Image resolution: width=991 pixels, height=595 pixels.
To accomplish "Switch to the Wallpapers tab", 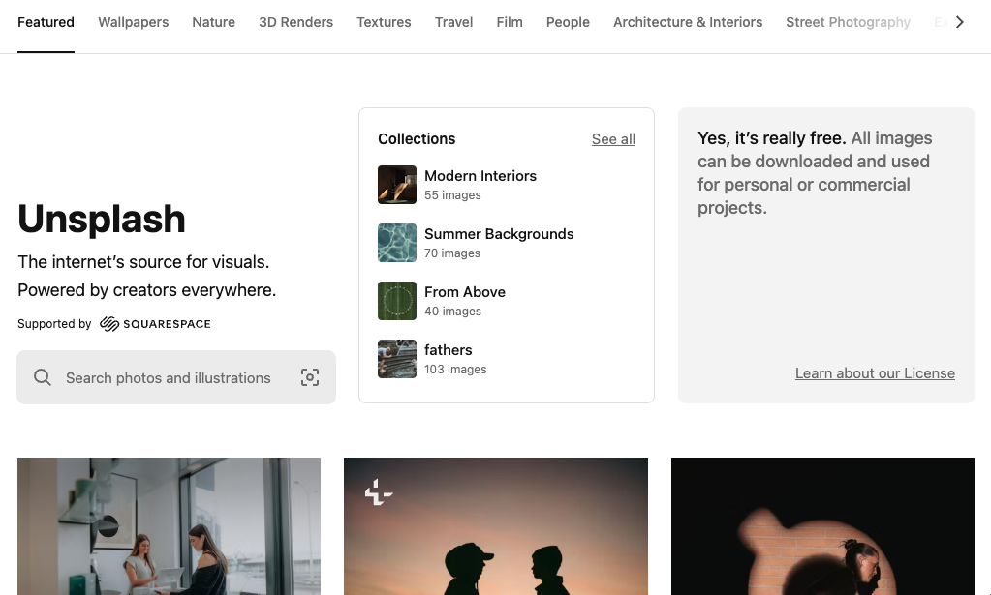I will [x=134, y=22].
